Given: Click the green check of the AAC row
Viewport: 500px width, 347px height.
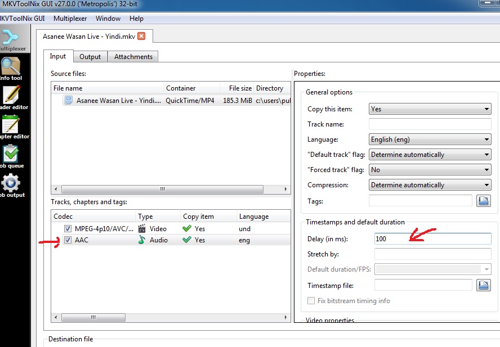Looking at the screenshot, I should 187,240.
